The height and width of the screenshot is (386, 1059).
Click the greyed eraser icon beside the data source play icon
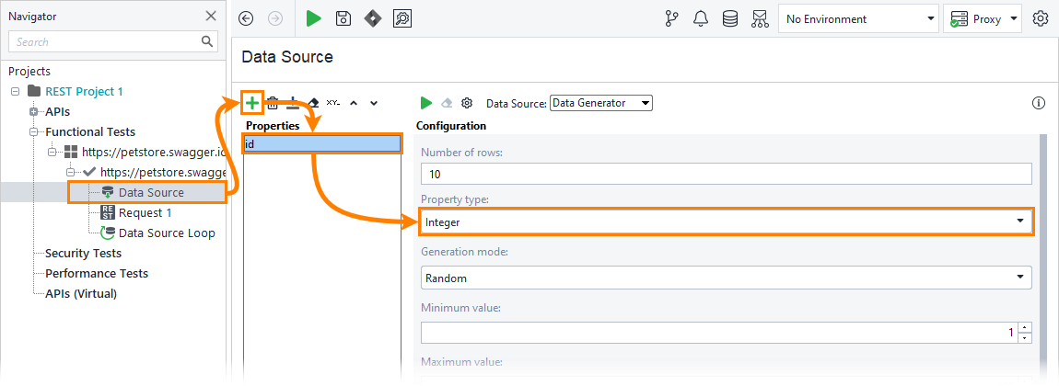coord(447,103)
